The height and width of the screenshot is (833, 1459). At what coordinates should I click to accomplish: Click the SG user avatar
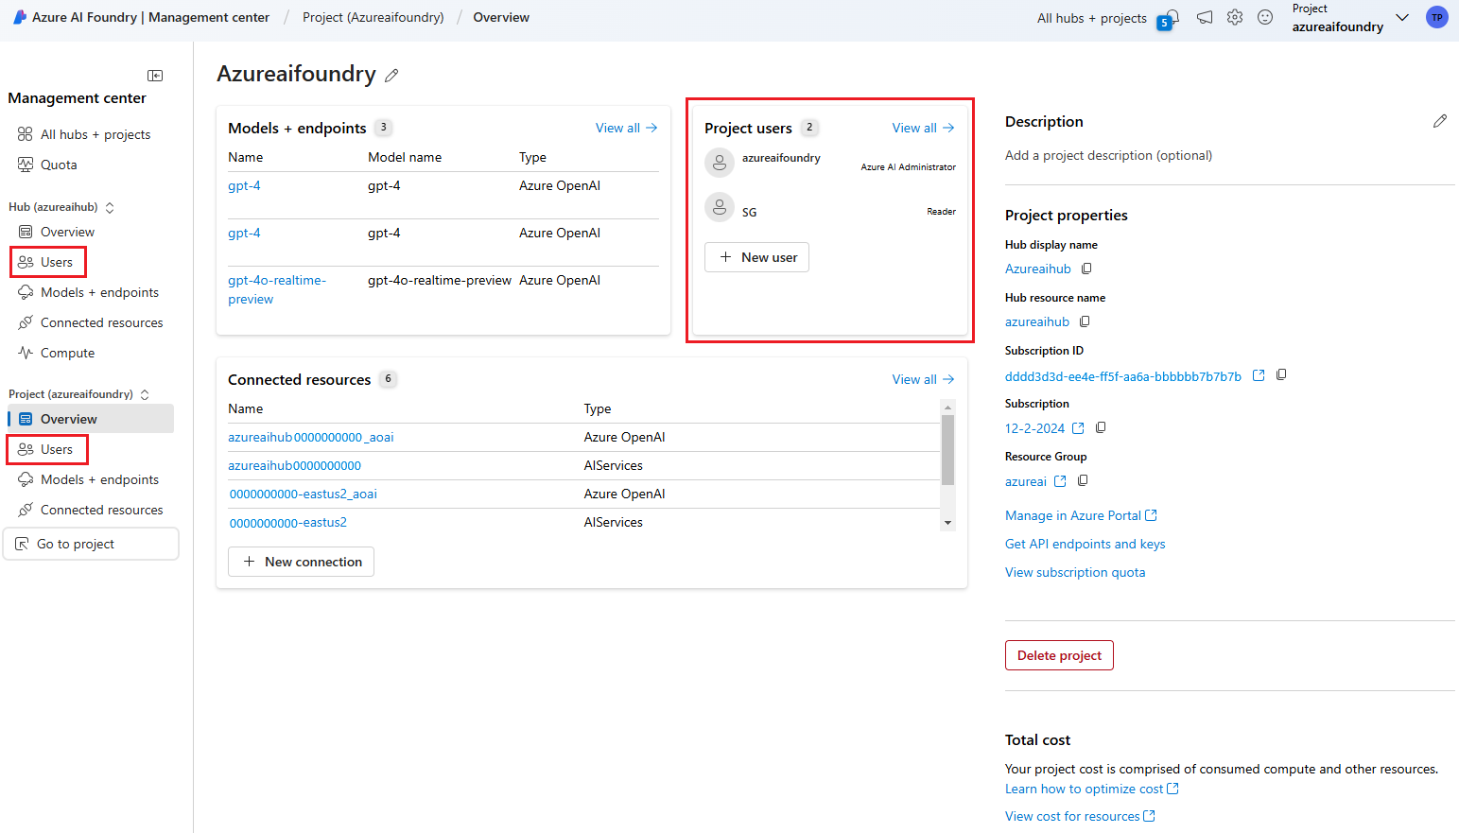pos(720,207)
